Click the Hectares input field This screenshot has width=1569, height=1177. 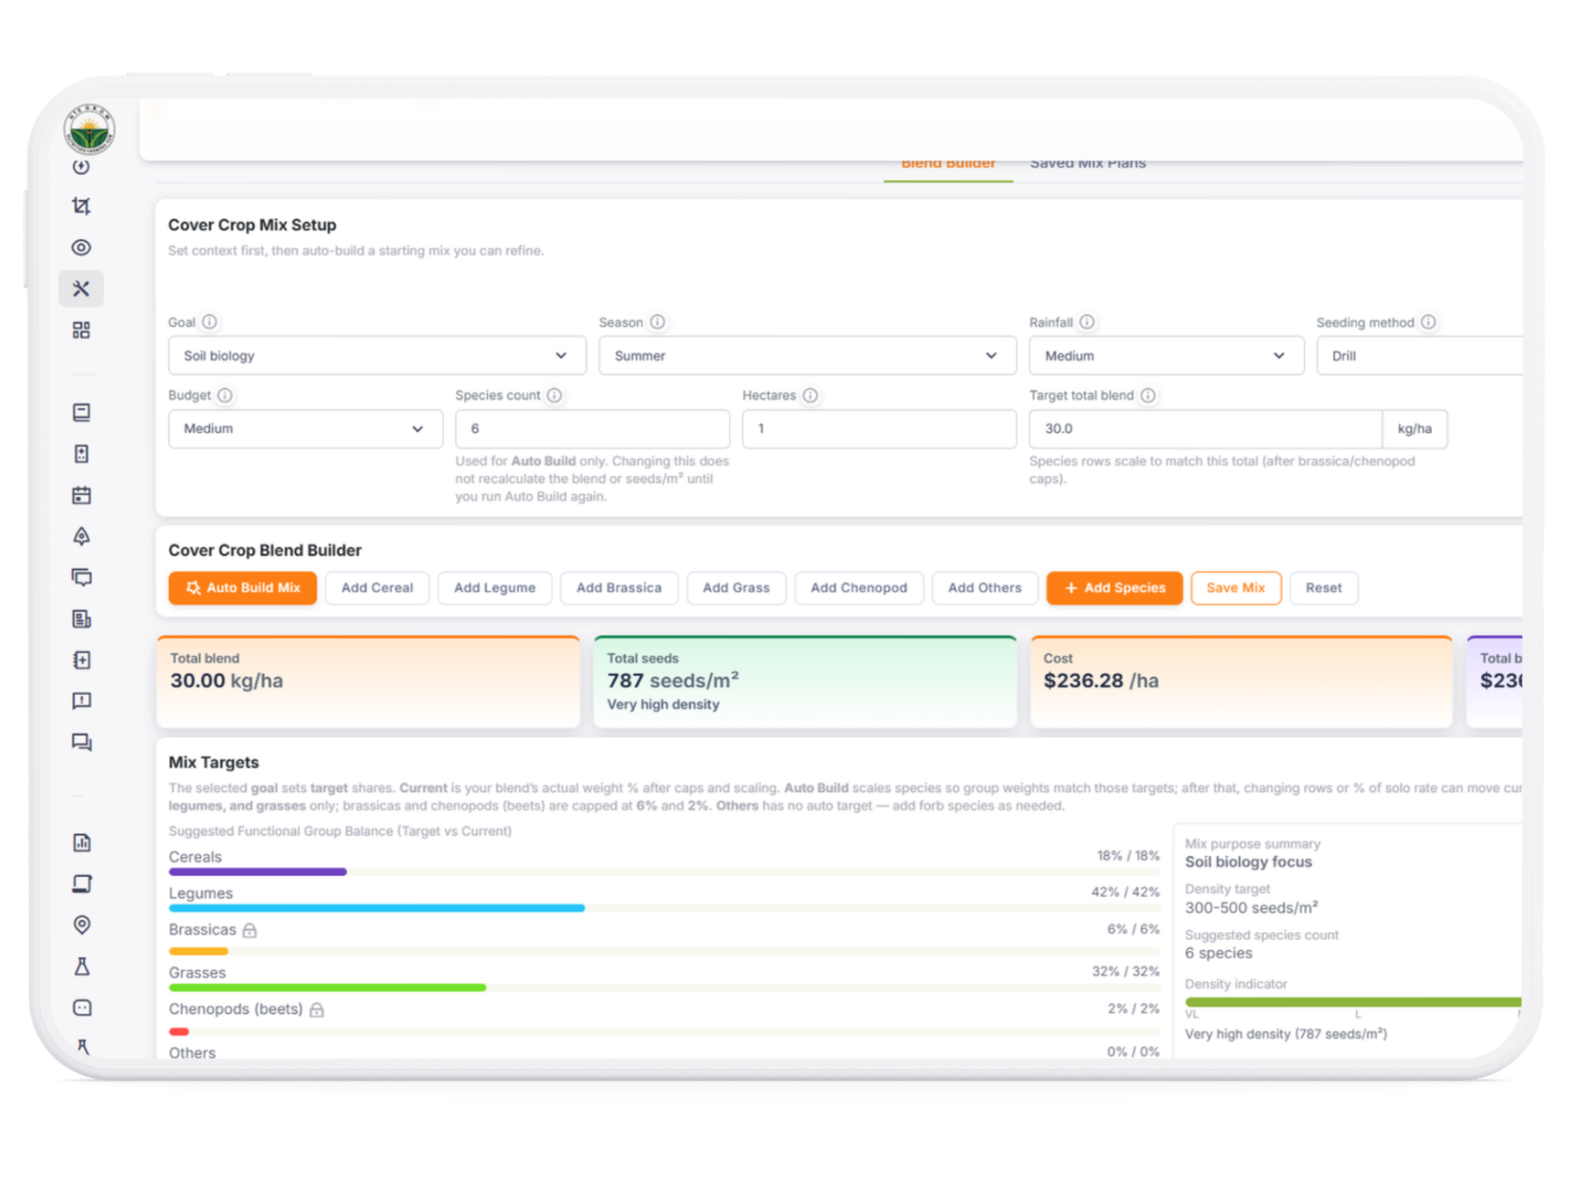[879, 428]
